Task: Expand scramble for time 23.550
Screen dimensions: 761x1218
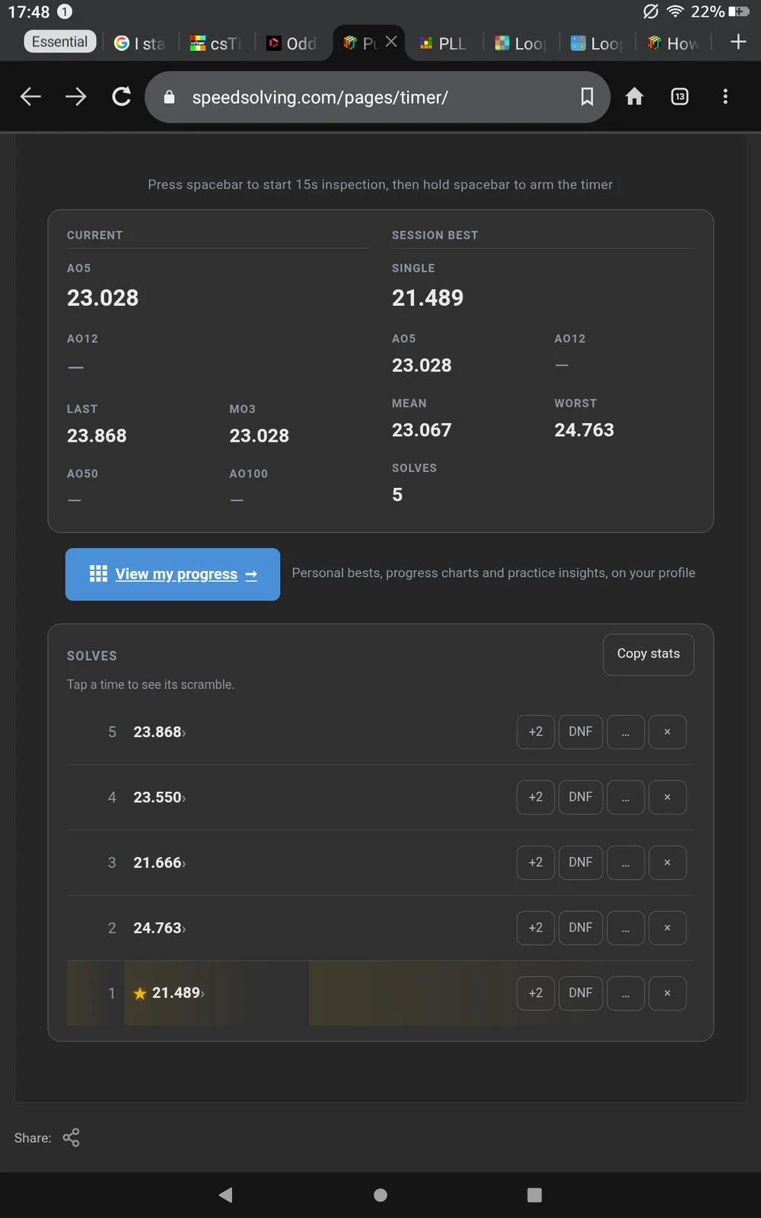Action: pyautogui.click(x=159, y=797)
